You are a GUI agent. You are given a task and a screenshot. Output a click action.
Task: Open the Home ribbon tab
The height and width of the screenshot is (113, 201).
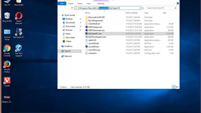pyautogui.click(x=71, y=3)
